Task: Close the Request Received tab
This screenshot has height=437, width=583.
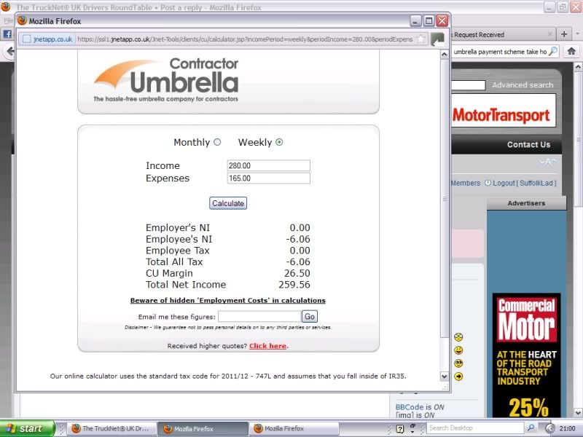Action: coord(550,34)
